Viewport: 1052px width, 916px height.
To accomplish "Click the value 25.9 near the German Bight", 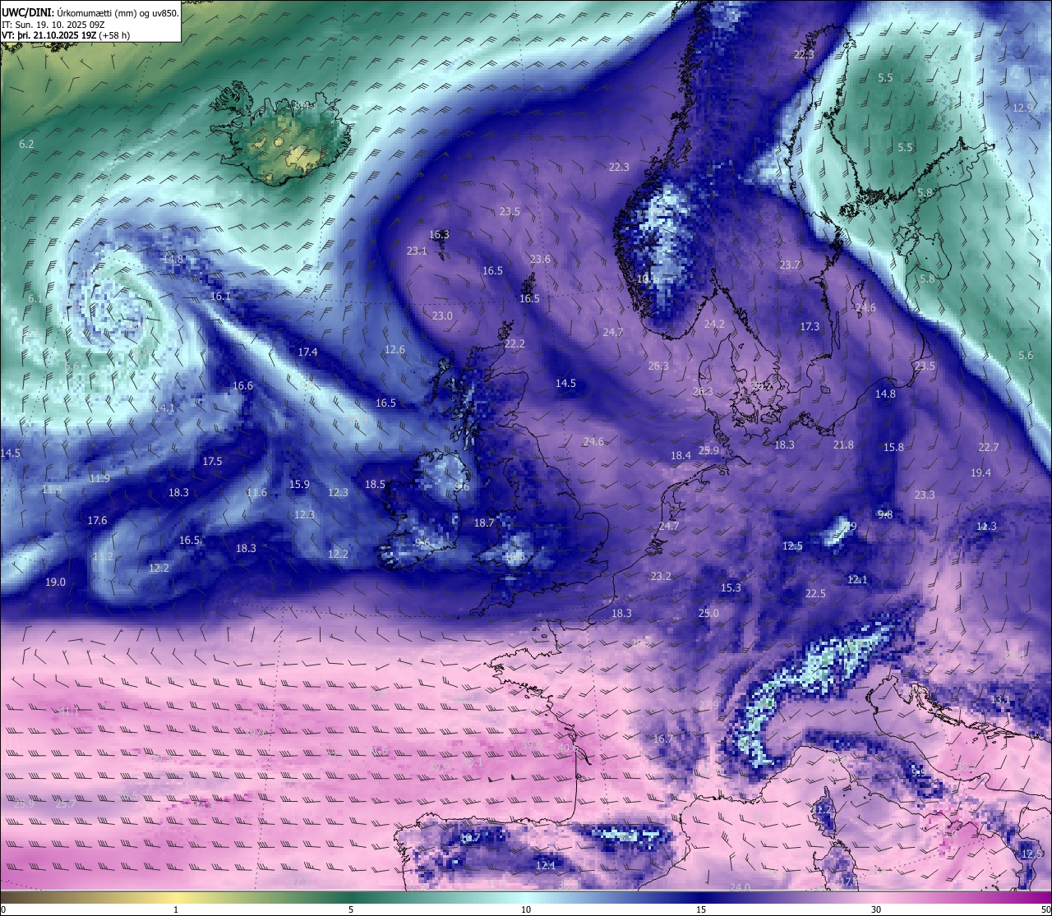I will click(708, 450).
